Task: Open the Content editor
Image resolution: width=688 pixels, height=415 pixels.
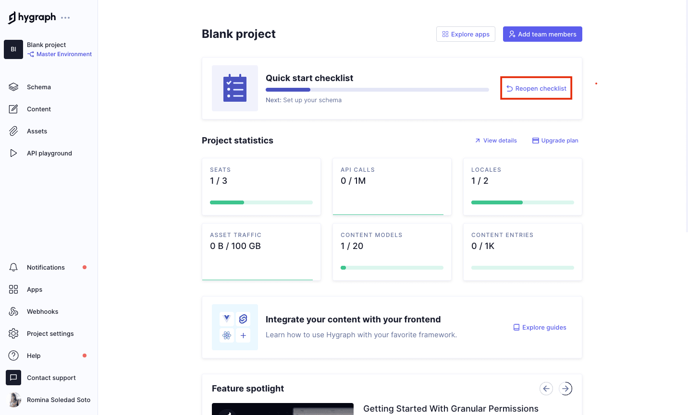Action: coord(39,109)
